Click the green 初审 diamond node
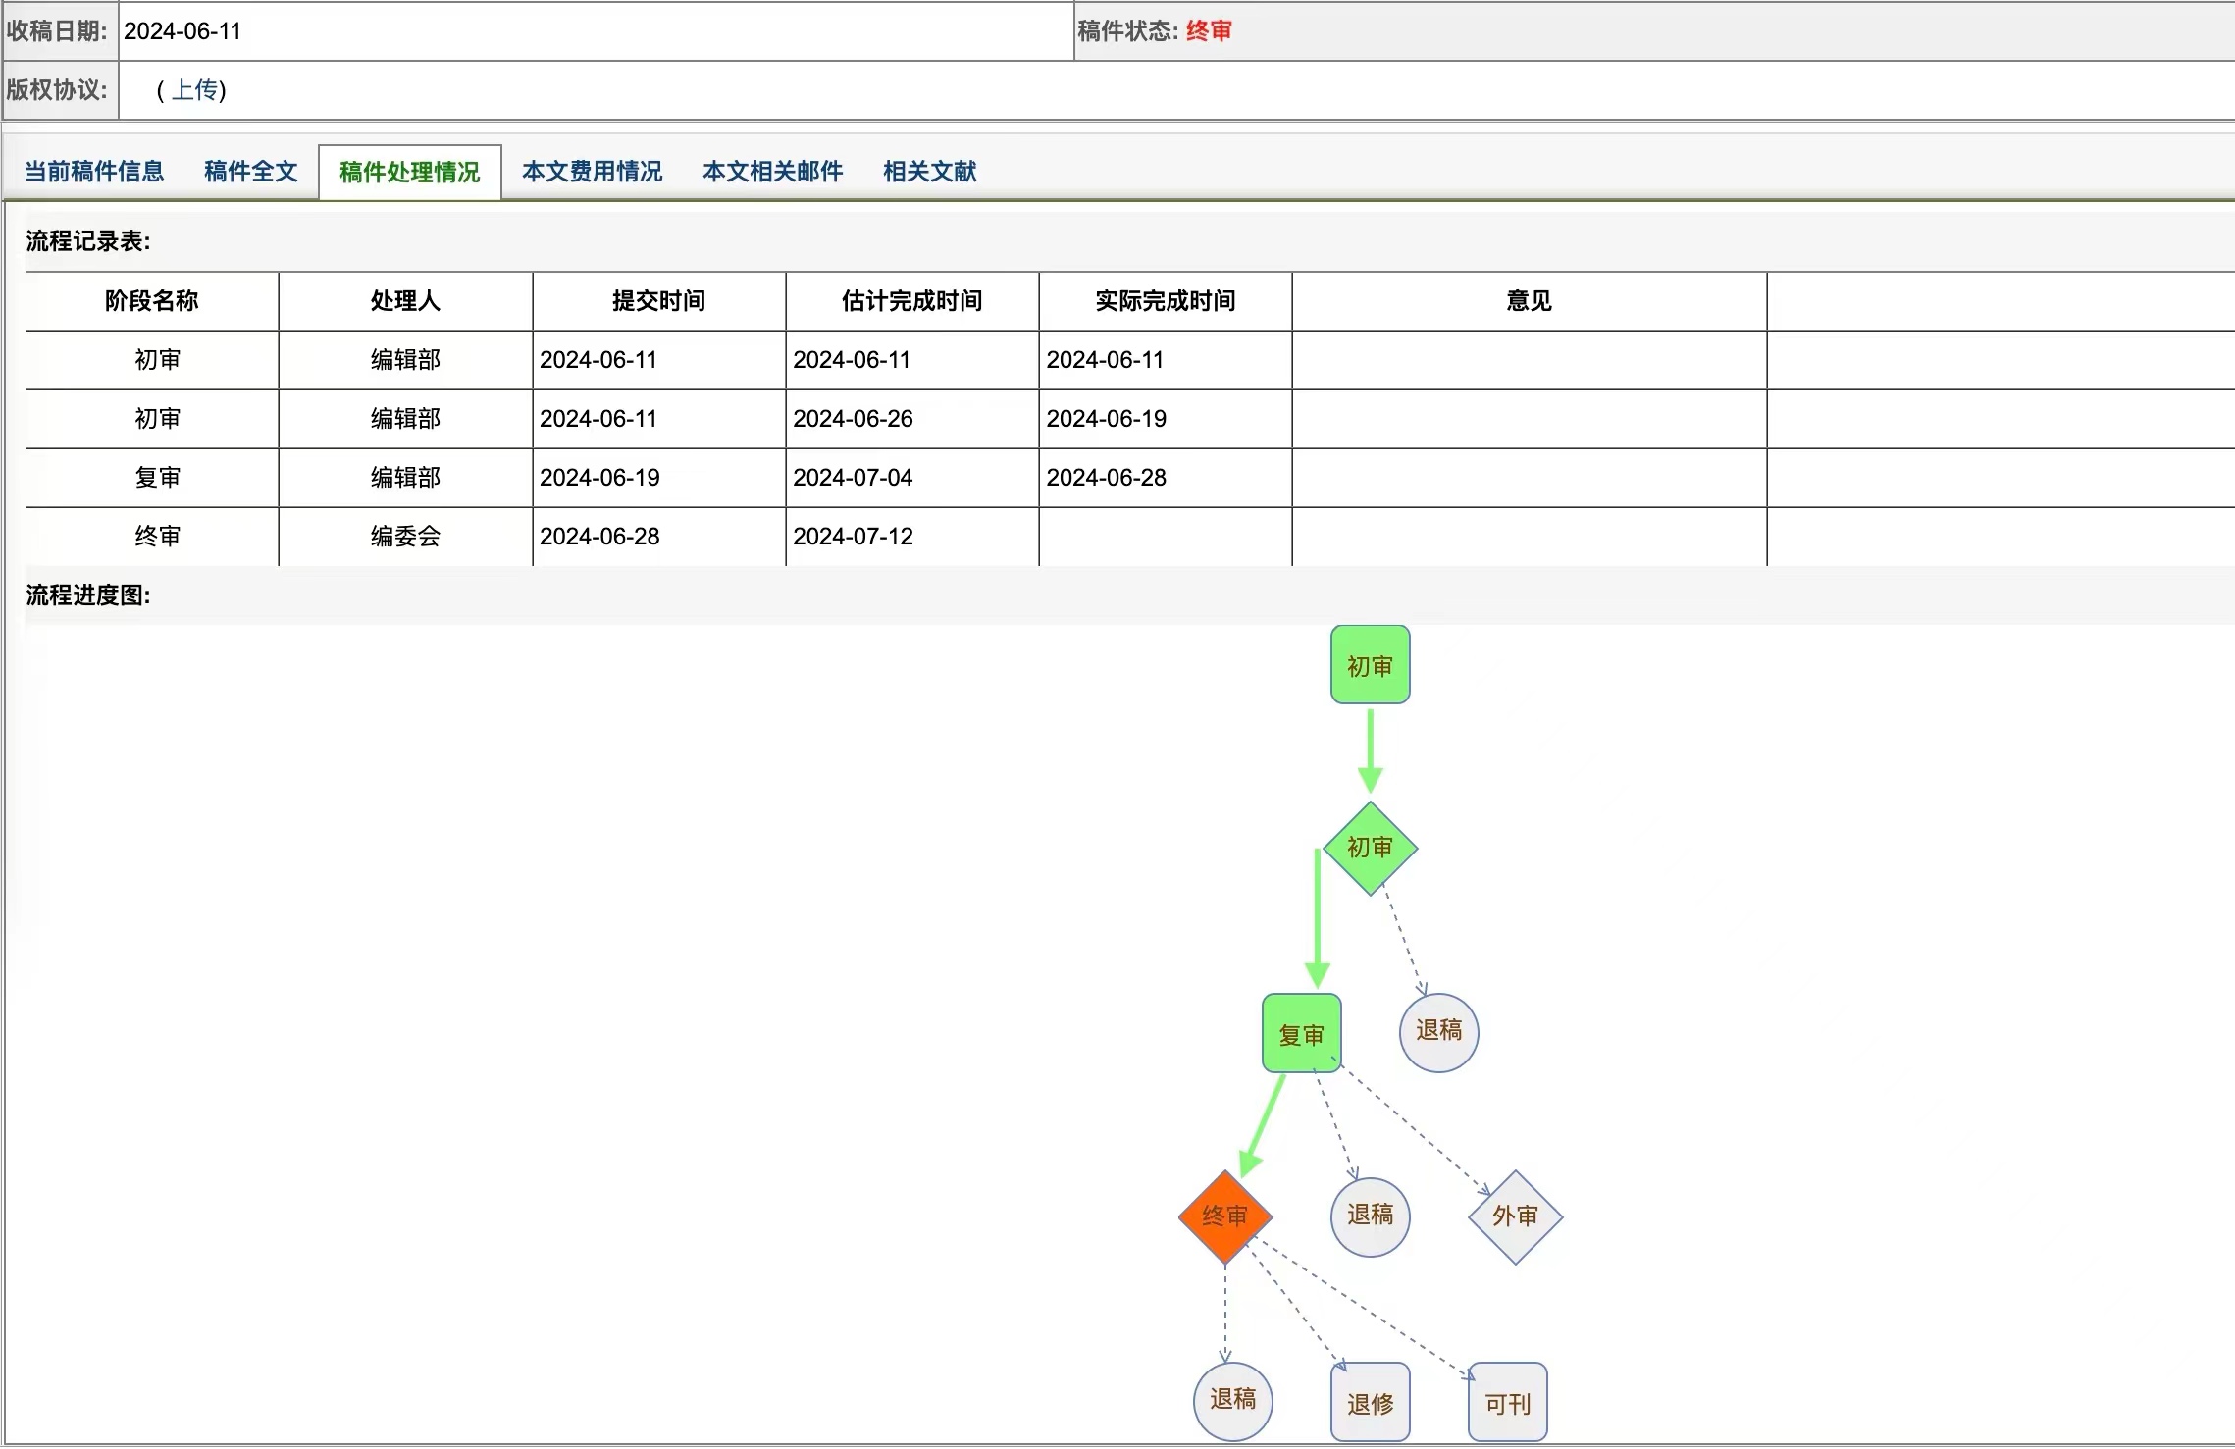2235x1449 pixels. [x=1370, y=848]
